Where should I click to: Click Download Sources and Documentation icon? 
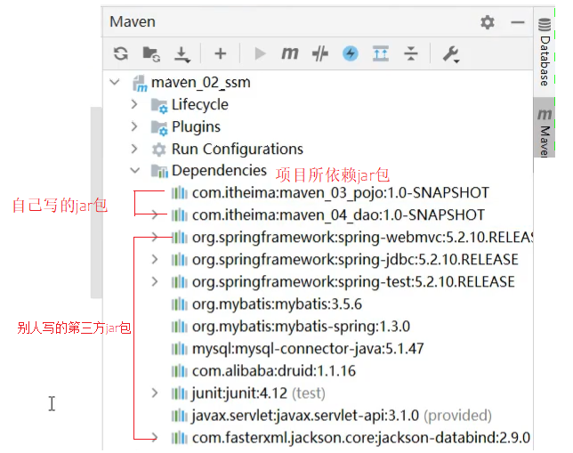(x=182, y=54)
